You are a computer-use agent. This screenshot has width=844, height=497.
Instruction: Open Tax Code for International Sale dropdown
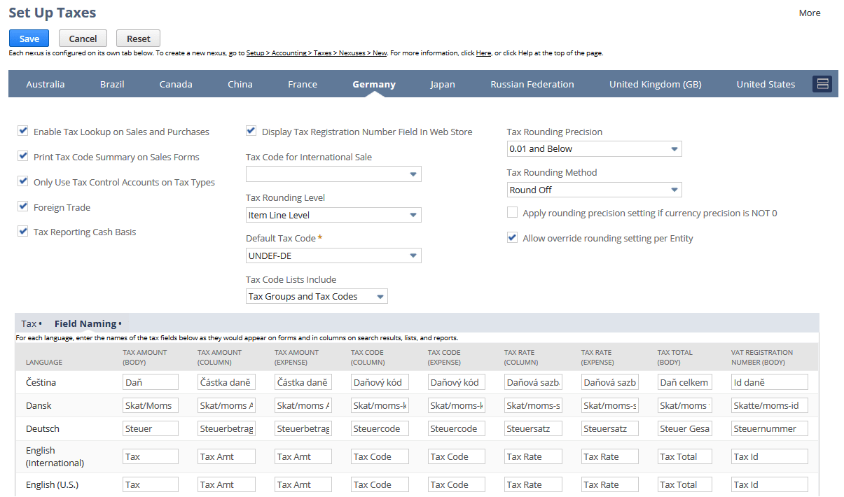click(x=414, y=173)
